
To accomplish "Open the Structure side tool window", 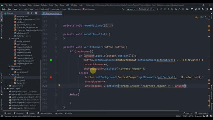I will coord(1,78).
